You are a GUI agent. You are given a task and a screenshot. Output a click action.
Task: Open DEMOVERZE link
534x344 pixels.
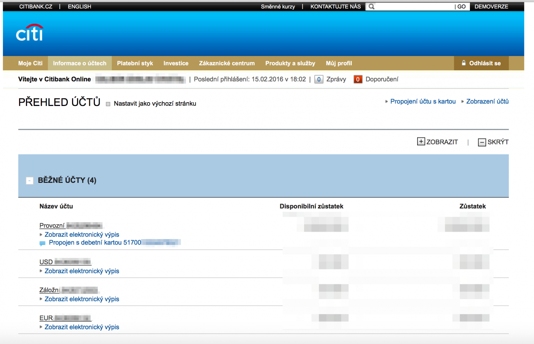coord(491,7)
